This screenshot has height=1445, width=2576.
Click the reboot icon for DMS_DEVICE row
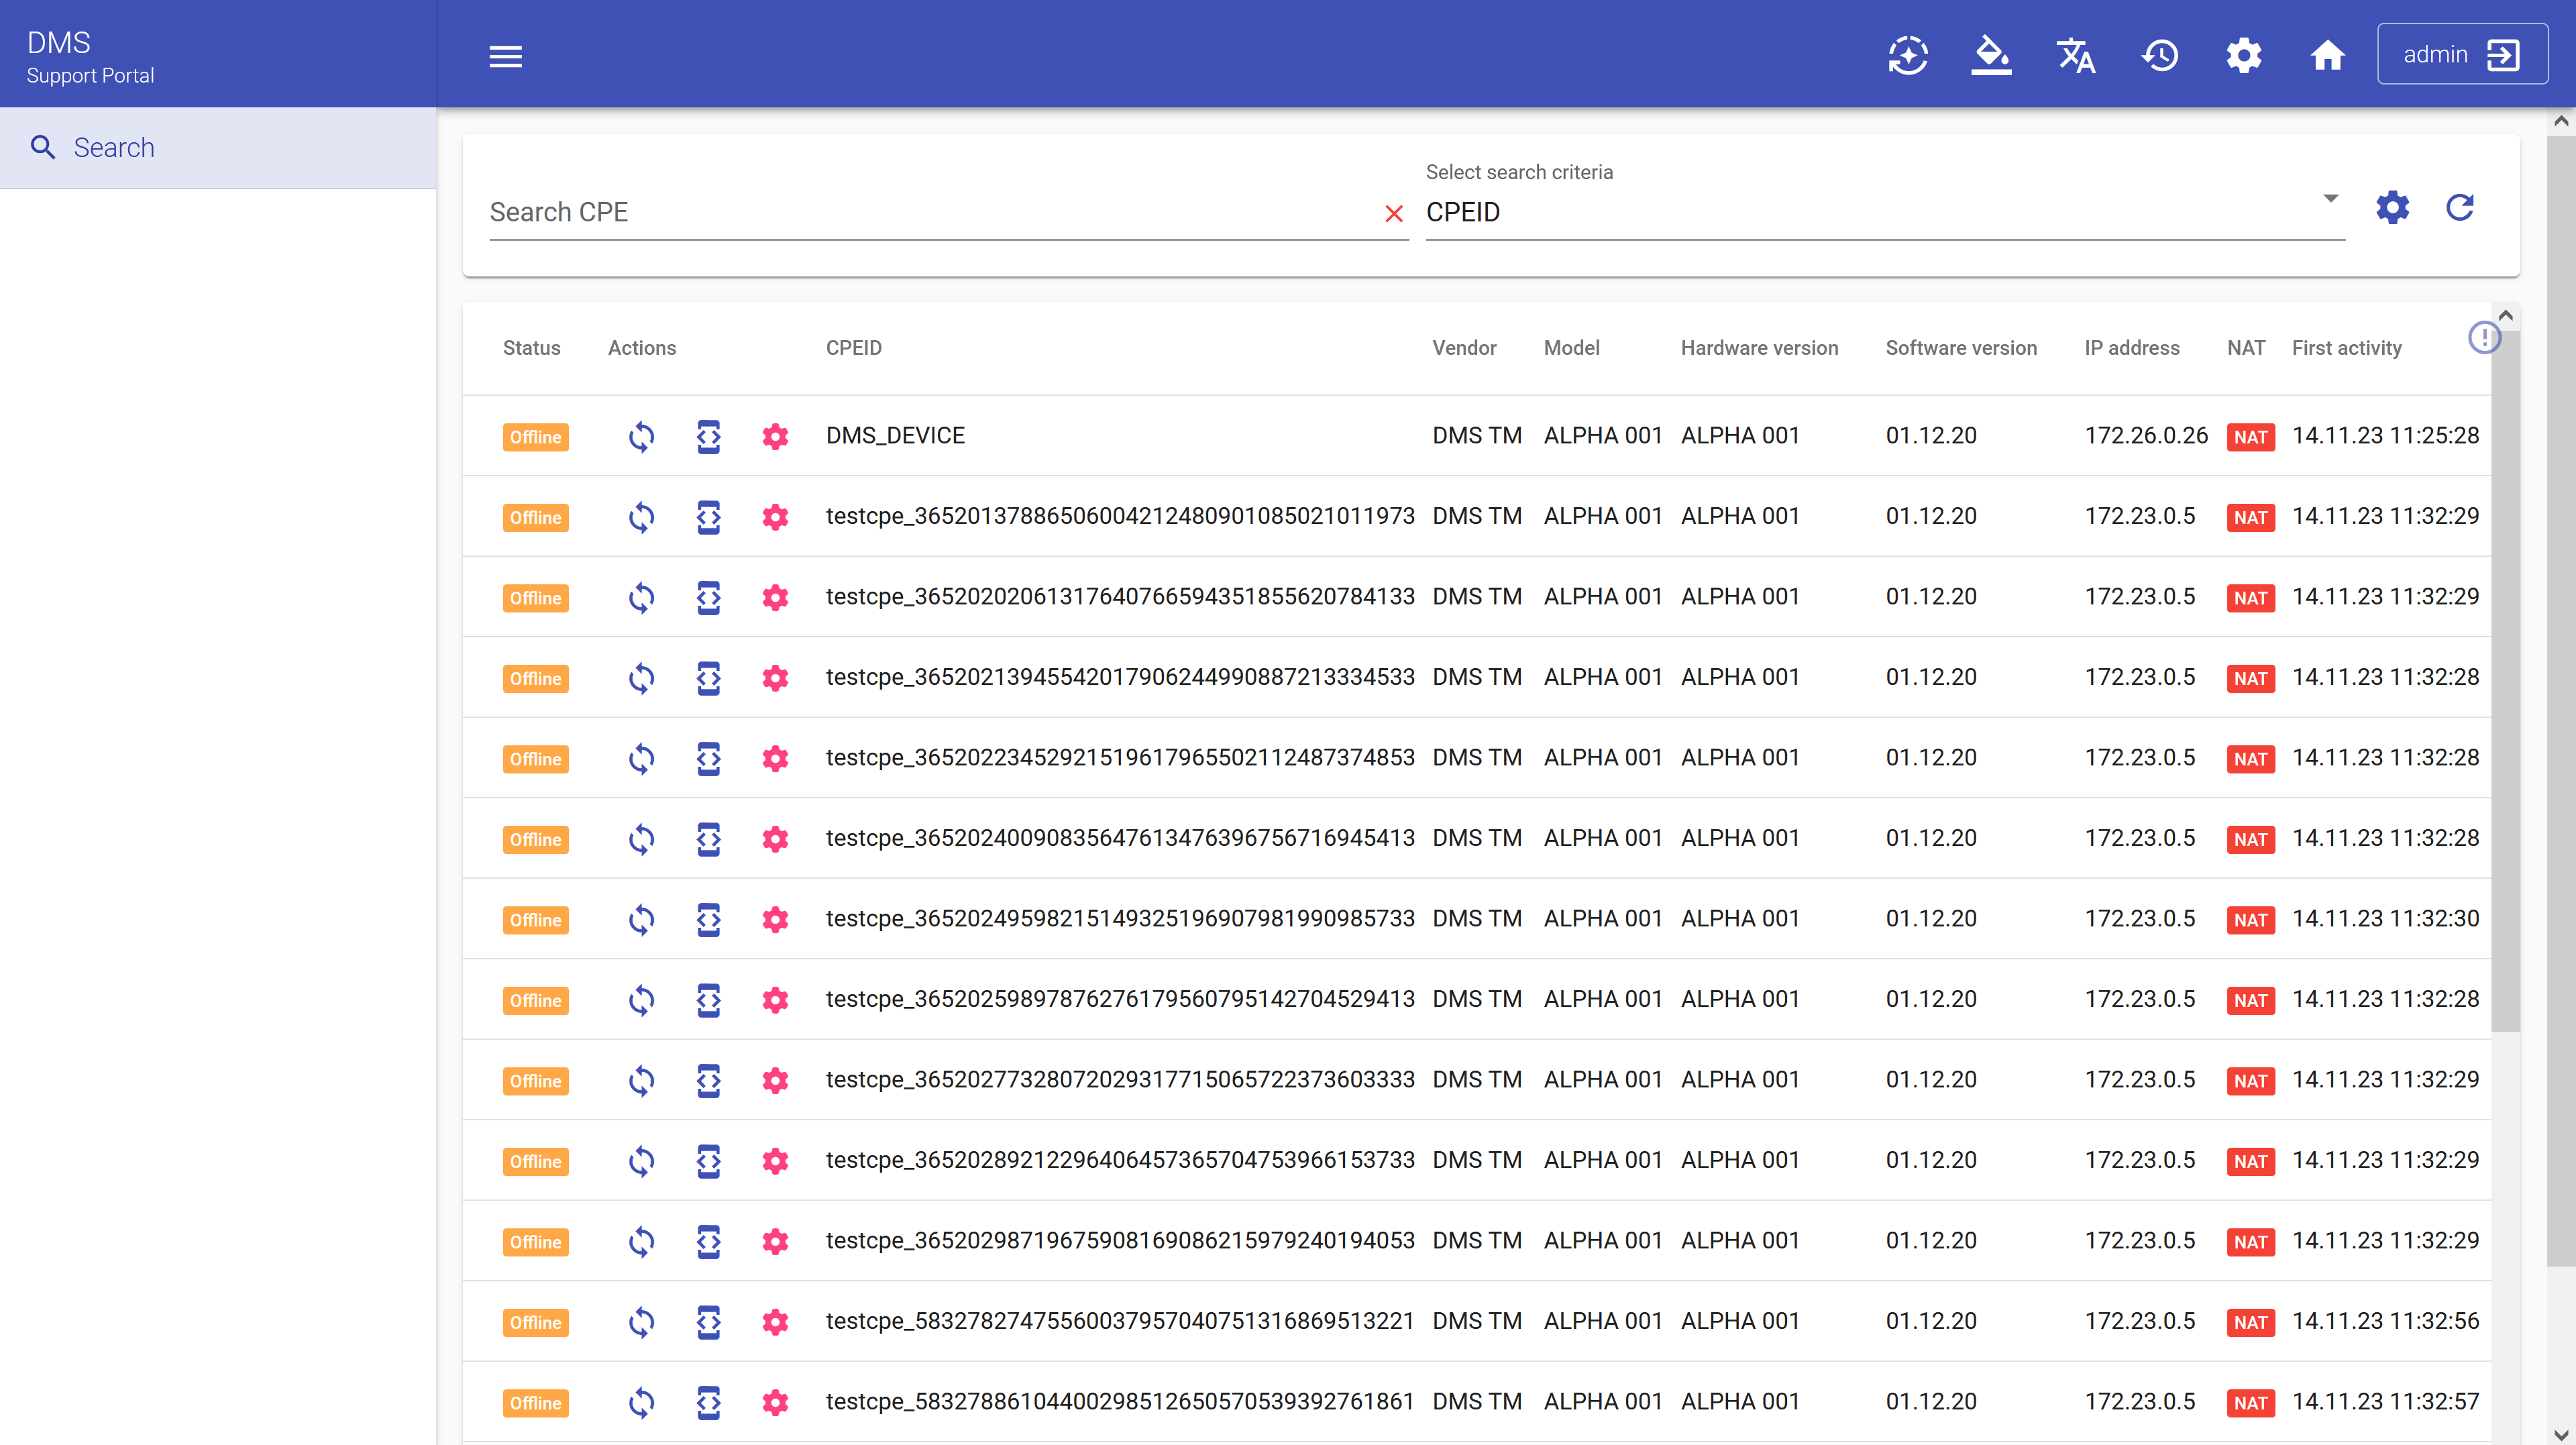click(641, 437)
